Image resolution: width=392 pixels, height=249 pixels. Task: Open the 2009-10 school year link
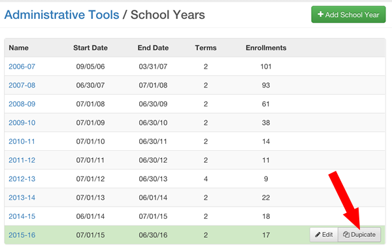click(x=22, y=123)
